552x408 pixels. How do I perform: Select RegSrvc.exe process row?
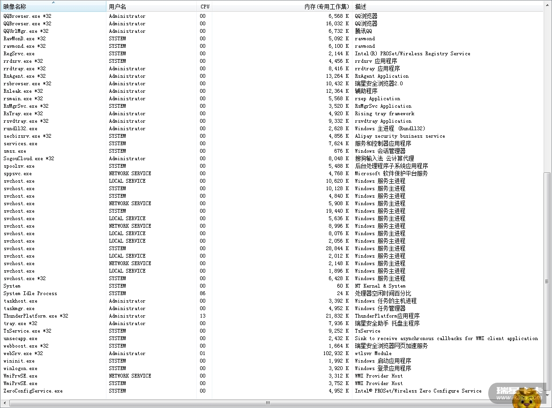click(271, 53)
